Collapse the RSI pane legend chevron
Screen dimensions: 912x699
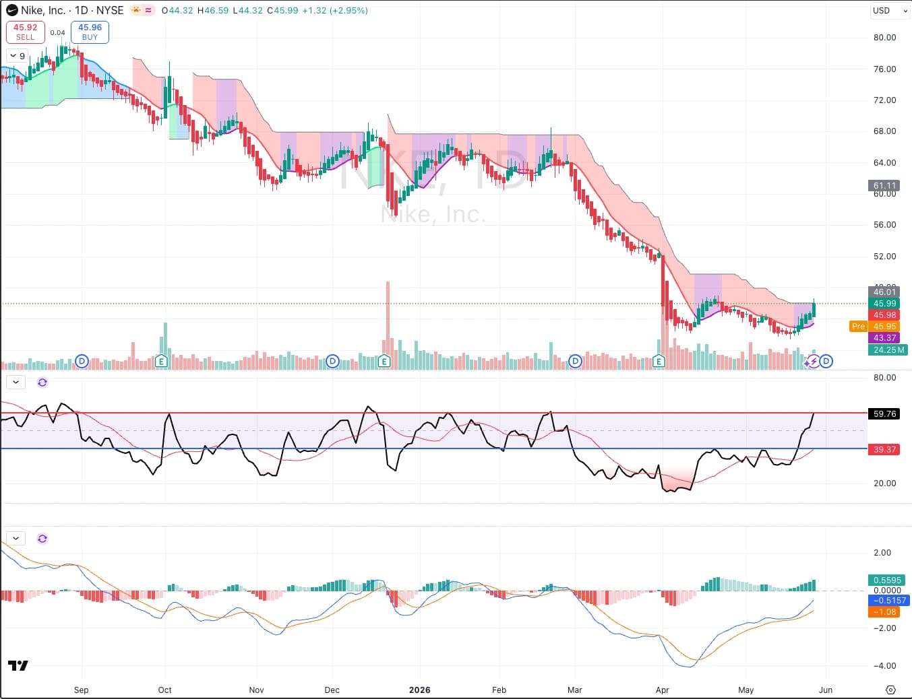tap(16, 382)
